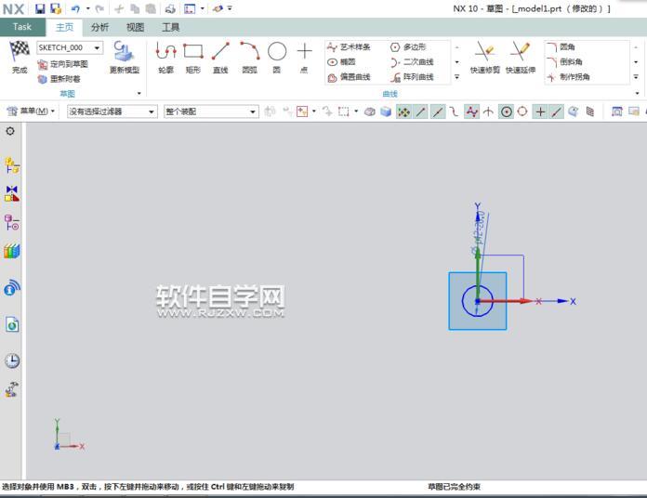Open the Assembly Navigator sidebar tab
This screenshot has height=498, width=647.
[12, 164]
